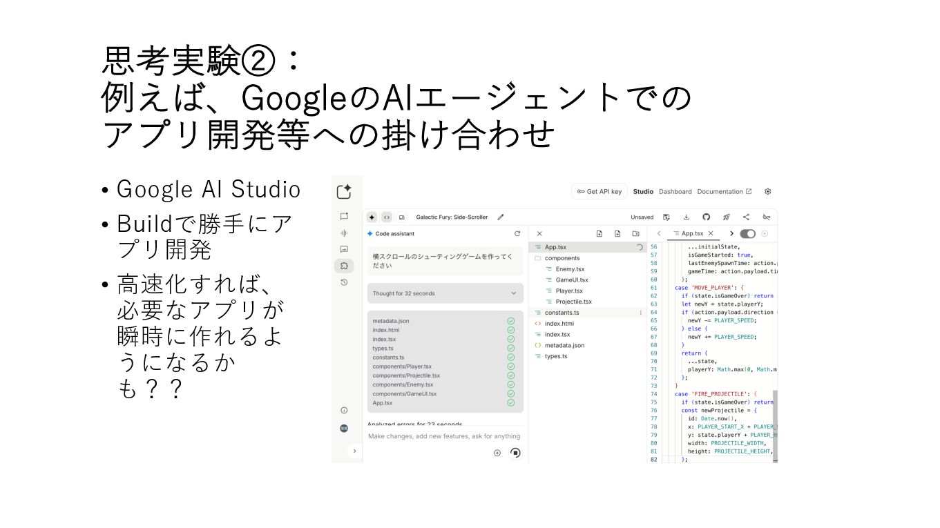Click the play circle icon beside the toggle
The width and height of the screenshot is (940, 528).
click(x=765, y=233)
